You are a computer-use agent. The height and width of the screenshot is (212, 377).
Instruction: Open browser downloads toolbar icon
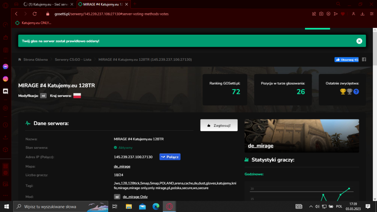point(362,14)
